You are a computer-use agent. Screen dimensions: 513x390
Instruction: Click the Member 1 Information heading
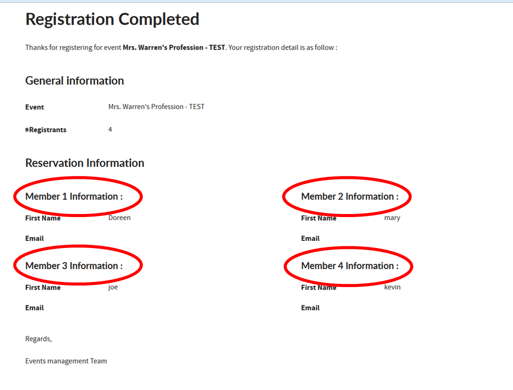click(74, 196)
